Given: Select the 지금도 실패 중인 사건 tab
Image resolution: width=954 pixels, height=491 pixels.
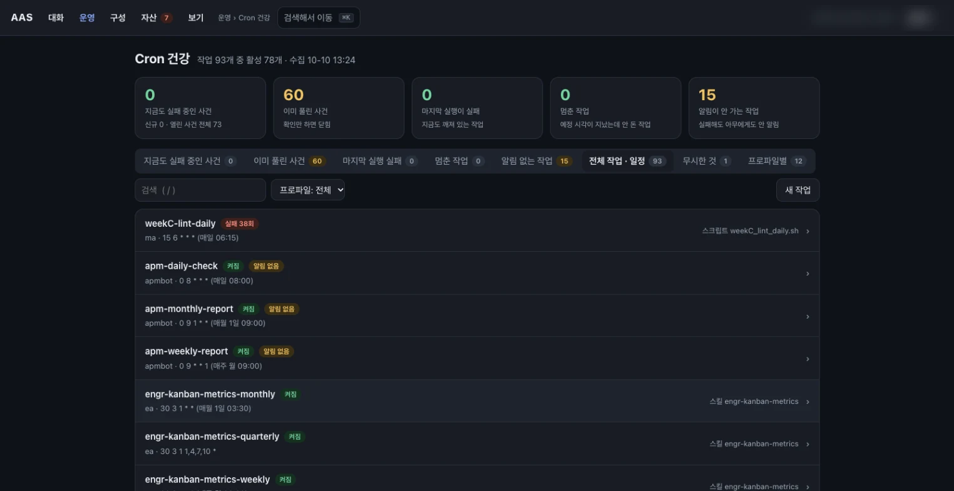Looking at the screenshot, I should 190,161.
